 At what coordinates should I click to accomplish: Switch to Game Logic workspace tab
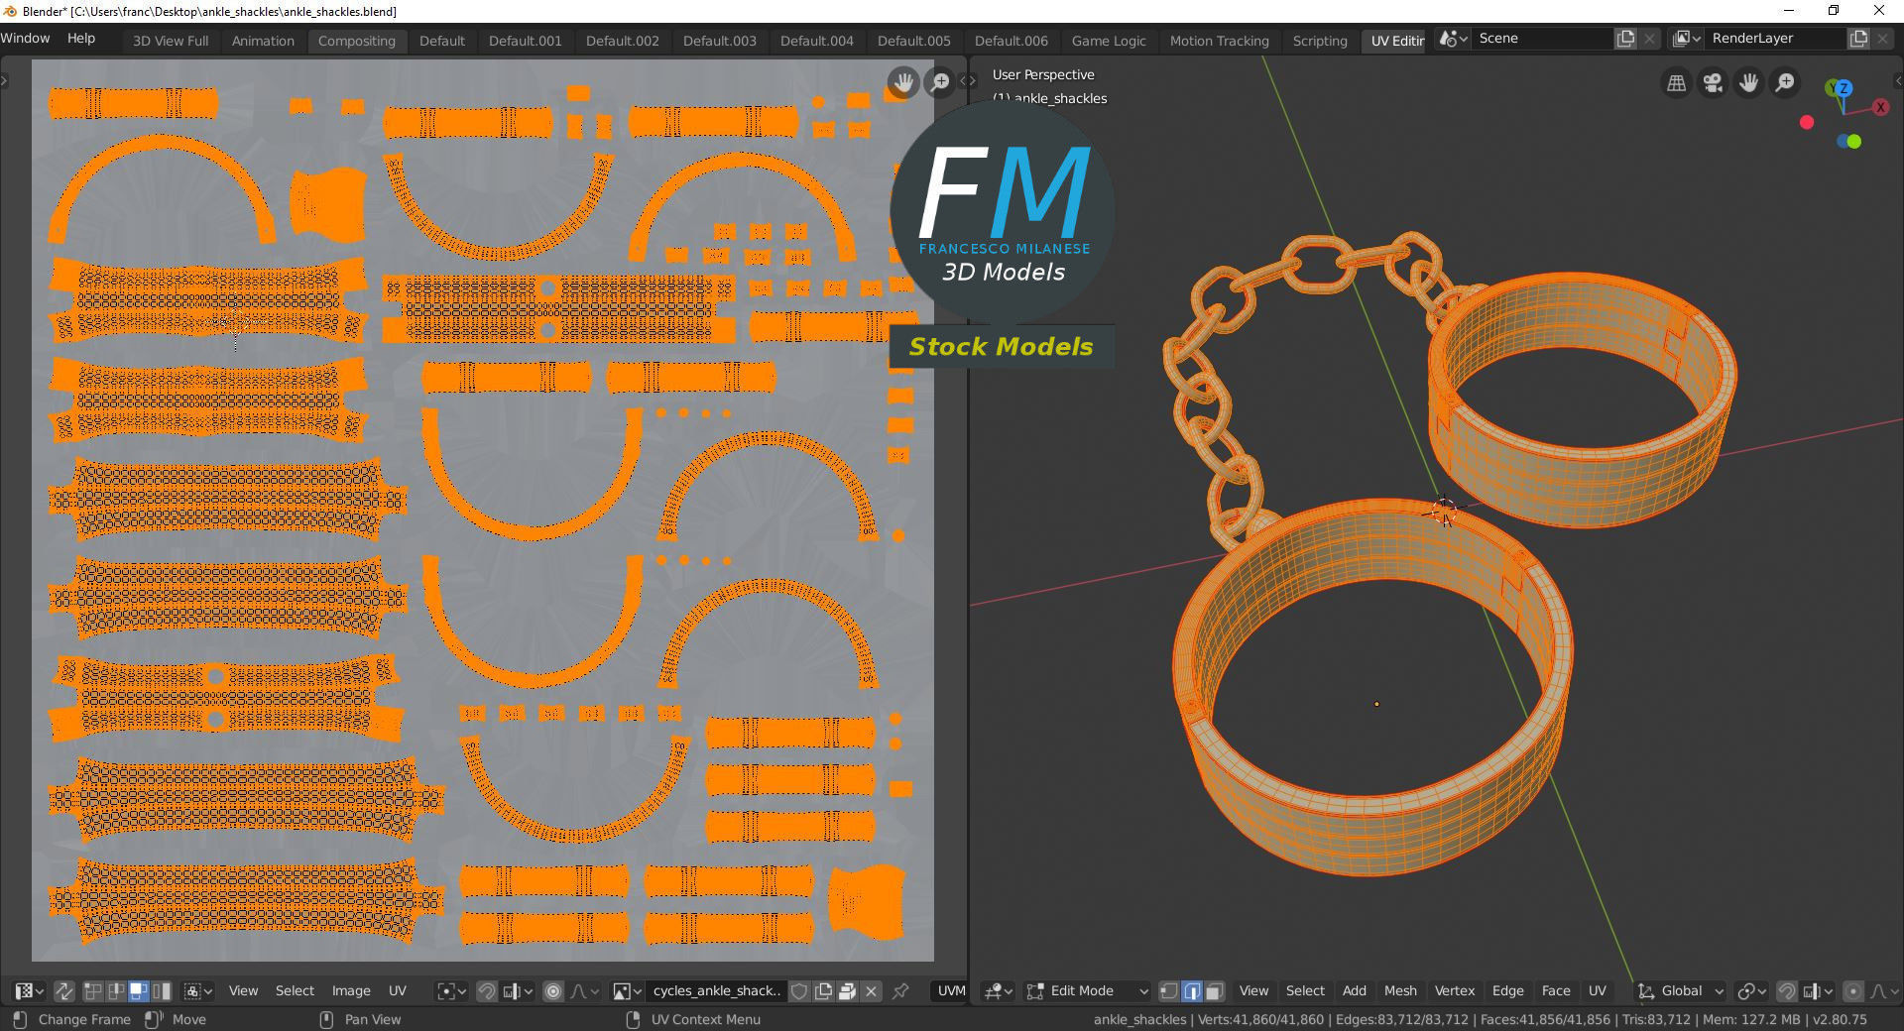[1109, 41]
